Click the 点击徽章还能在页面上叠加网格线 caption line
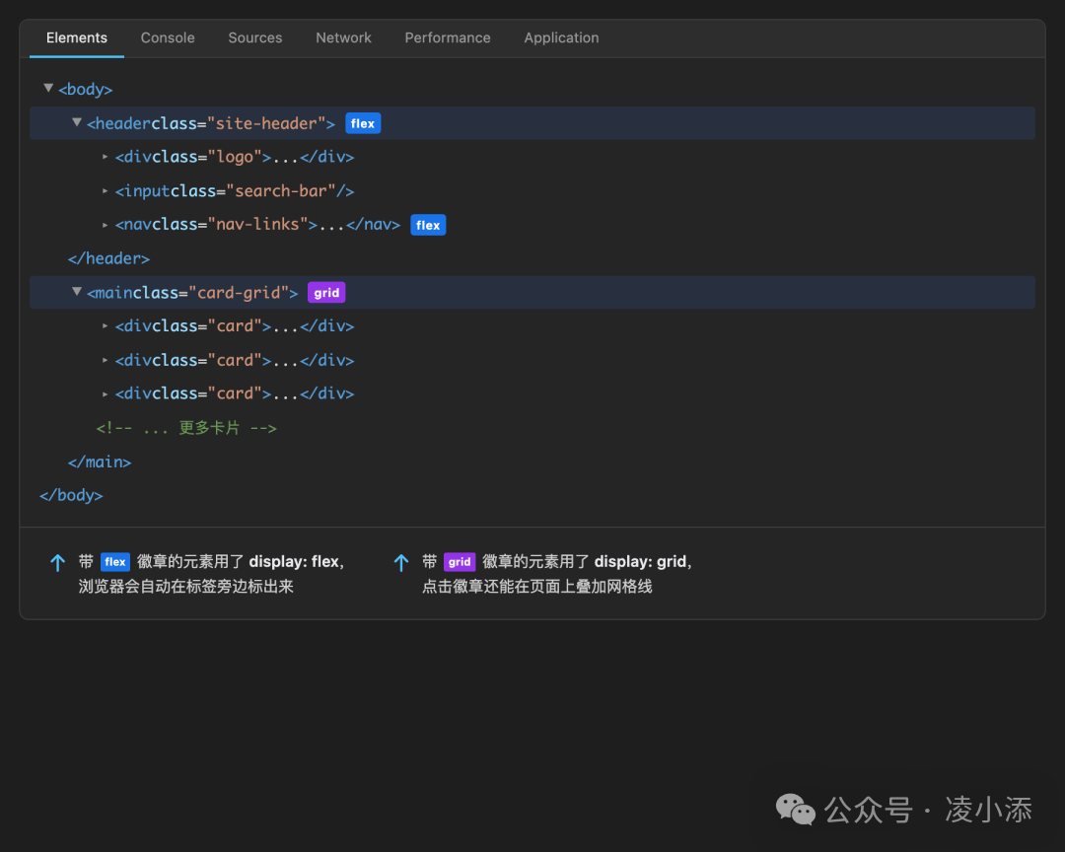The image size is (1065, 852). point(537,587)
